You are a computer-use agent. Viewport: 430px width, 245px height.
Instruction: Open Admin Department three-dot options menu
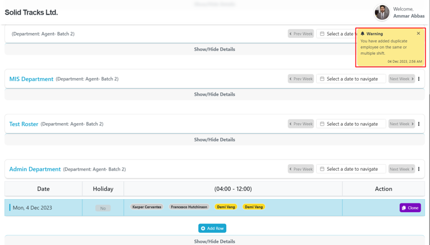click(x=419, y=169)
